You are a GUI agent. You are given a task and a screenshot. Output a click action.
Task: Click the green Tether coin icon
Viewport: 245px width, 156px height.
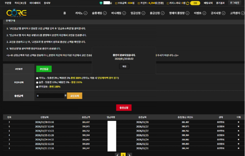101,3
